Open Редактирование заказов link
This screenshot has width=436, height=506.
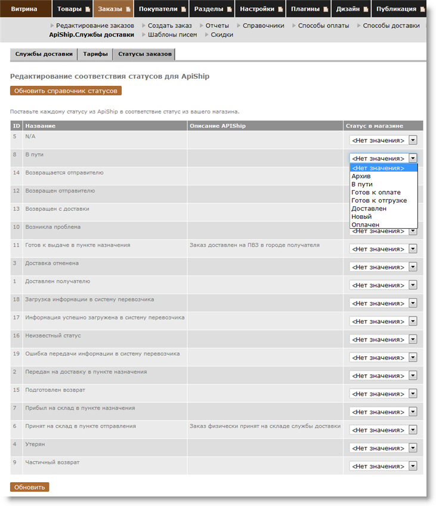[95, 26]
